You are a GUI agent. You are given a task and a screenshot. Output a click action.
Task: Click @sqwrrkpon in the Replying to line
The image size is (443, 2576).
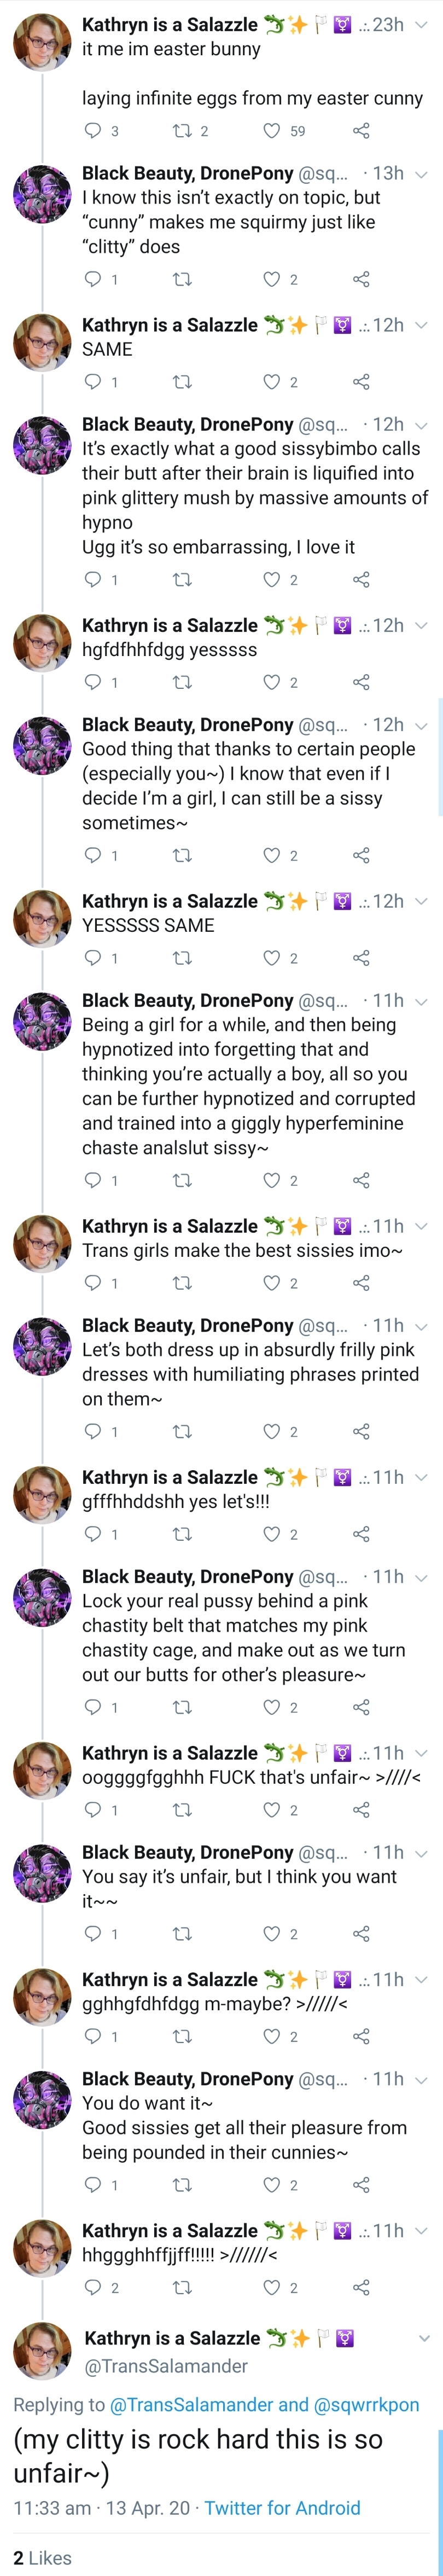[x=366, y=2404]
